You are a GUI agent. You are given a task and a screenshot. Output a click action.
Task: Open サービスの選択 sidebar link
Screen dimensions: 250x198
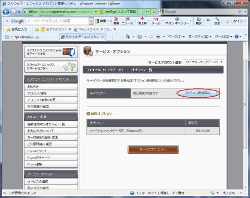[x=51, y=181]
